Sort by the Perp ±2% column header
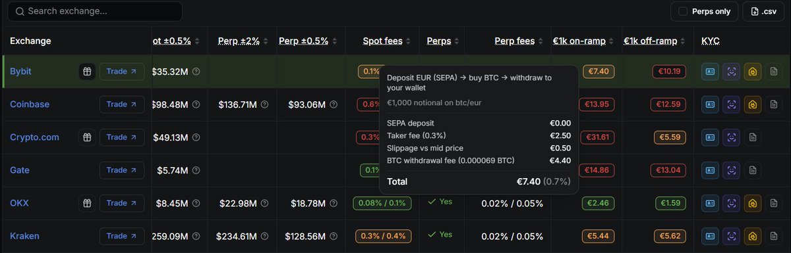The width and height of the screenshot is (791, 253). click(x=241, y=41)
